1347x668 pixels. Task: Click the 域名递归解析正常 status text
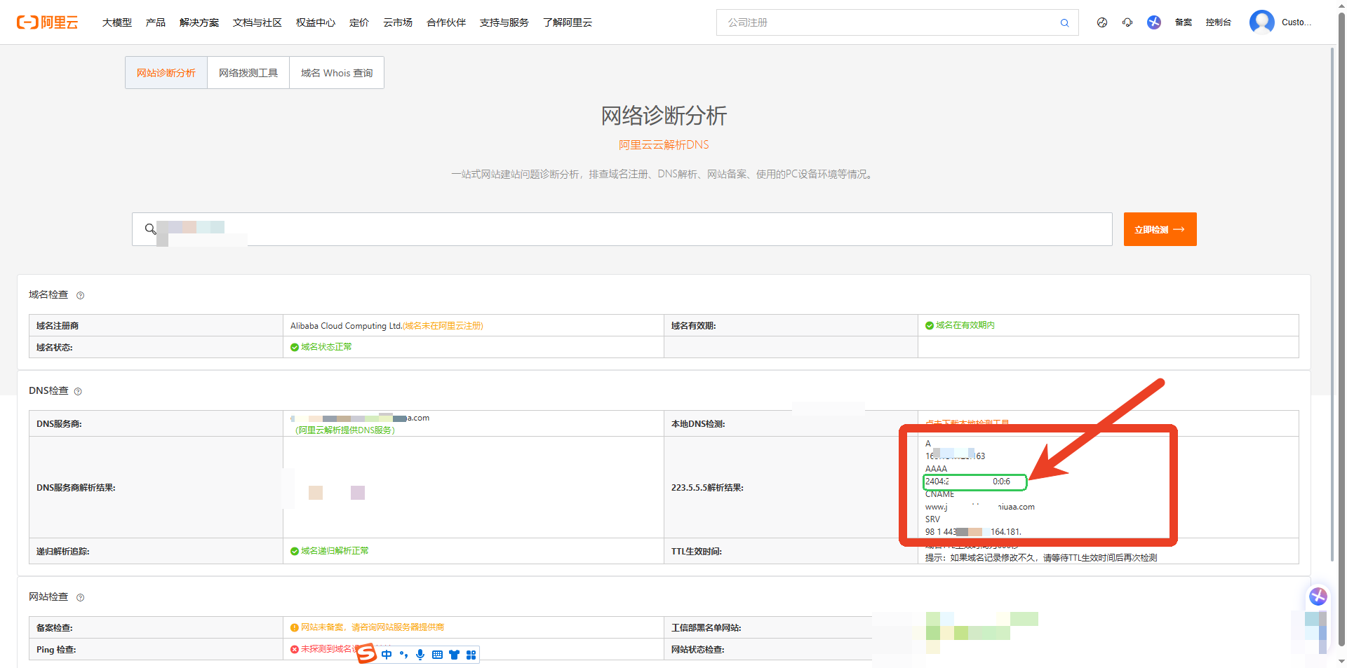[335, 551]
